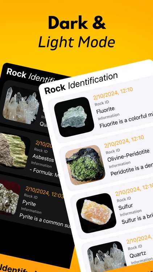153x272 pixels.
Task: Tap the orange Sulfur rock thumbnail
Action: 96,213
